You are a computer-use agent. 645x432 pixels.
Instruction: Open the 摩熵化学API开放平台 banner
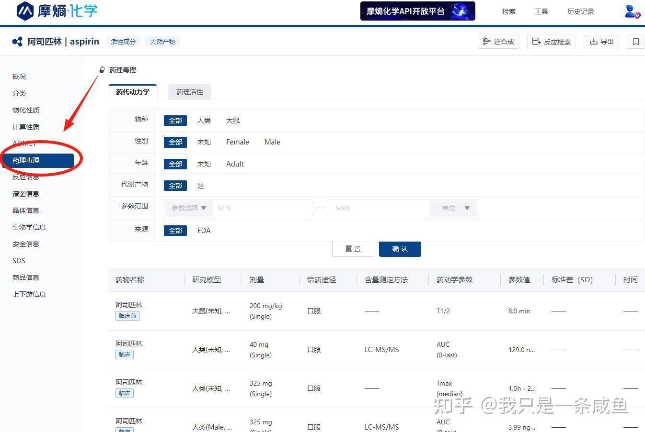coord(417,11)
